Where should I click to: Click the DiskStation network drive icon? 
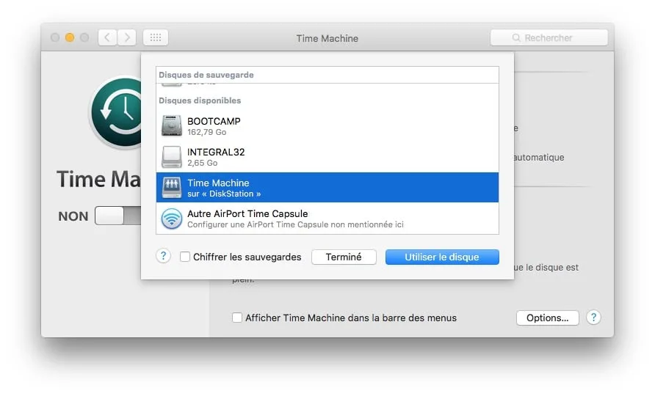coord(172,187)
